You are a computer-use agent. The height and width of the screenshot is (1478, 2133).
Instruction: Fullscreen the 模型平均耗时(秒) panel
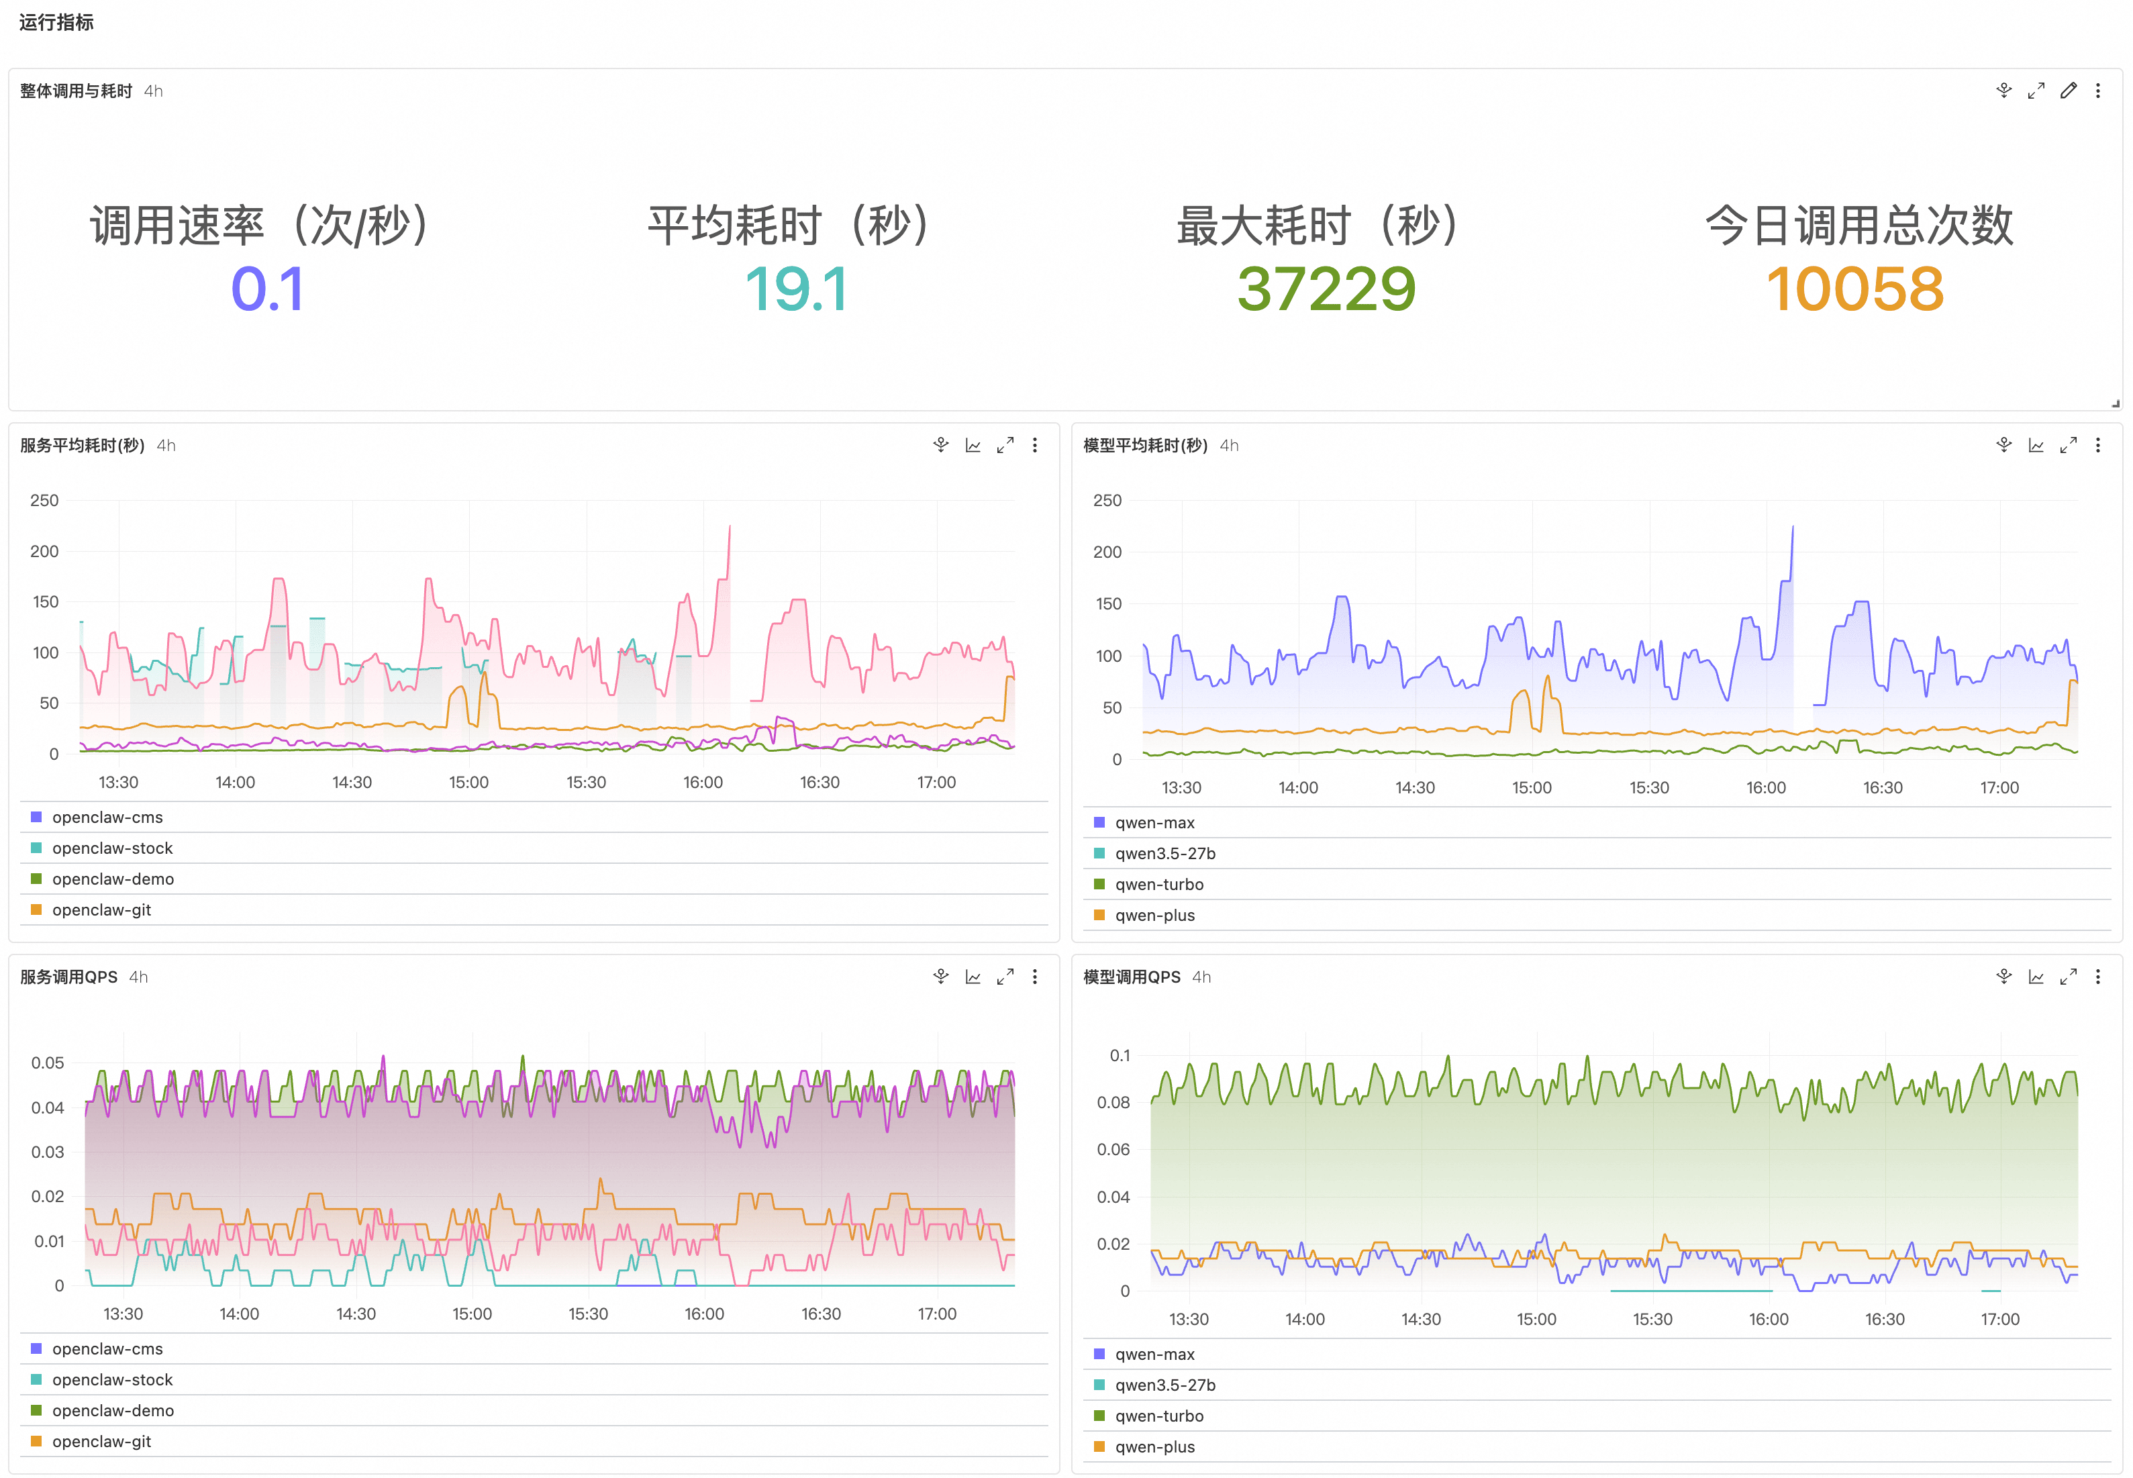[2067, 446]
